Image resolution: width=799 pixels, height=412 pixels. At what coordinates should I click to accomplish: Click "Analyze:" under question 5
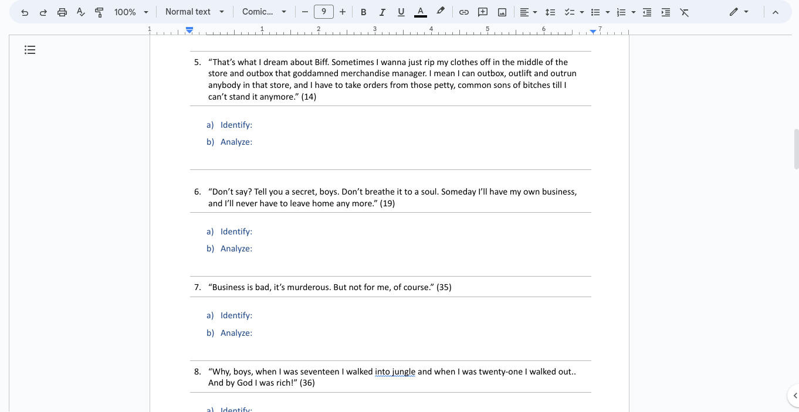point(236,142)
